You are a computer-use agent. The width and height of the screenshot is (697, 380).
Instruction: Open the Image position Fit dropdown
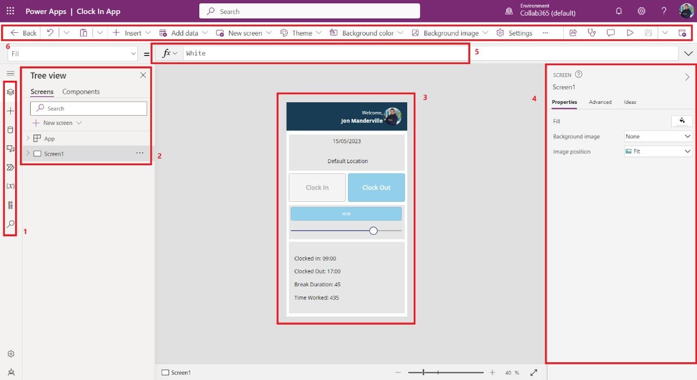(x=658, y=152)
